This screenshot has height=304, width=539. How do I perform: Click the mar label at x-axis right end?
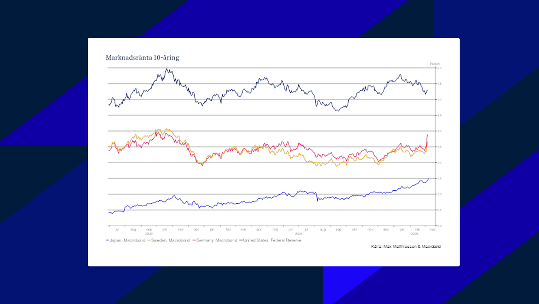pos(432,230)
